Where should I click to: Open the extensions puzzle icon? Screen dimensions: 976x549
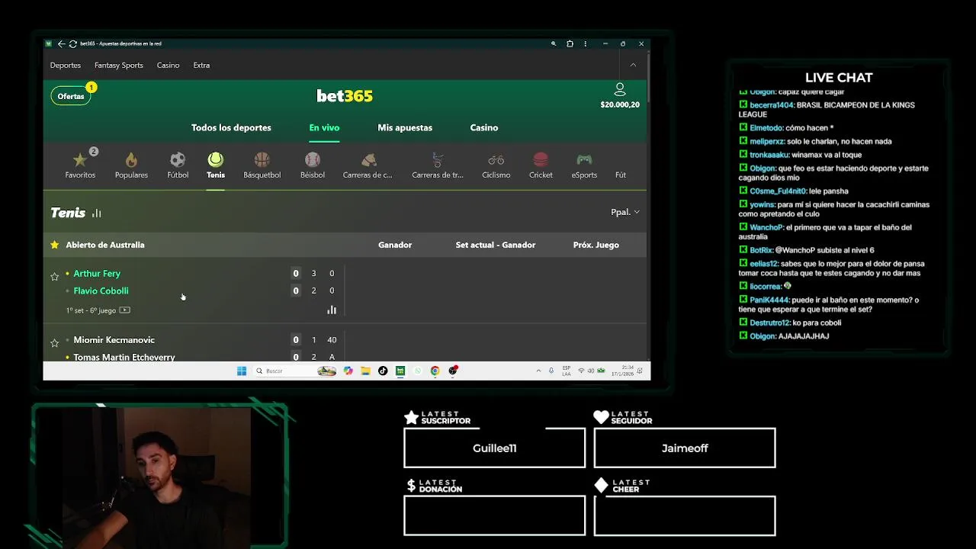(x=570, y=43)
